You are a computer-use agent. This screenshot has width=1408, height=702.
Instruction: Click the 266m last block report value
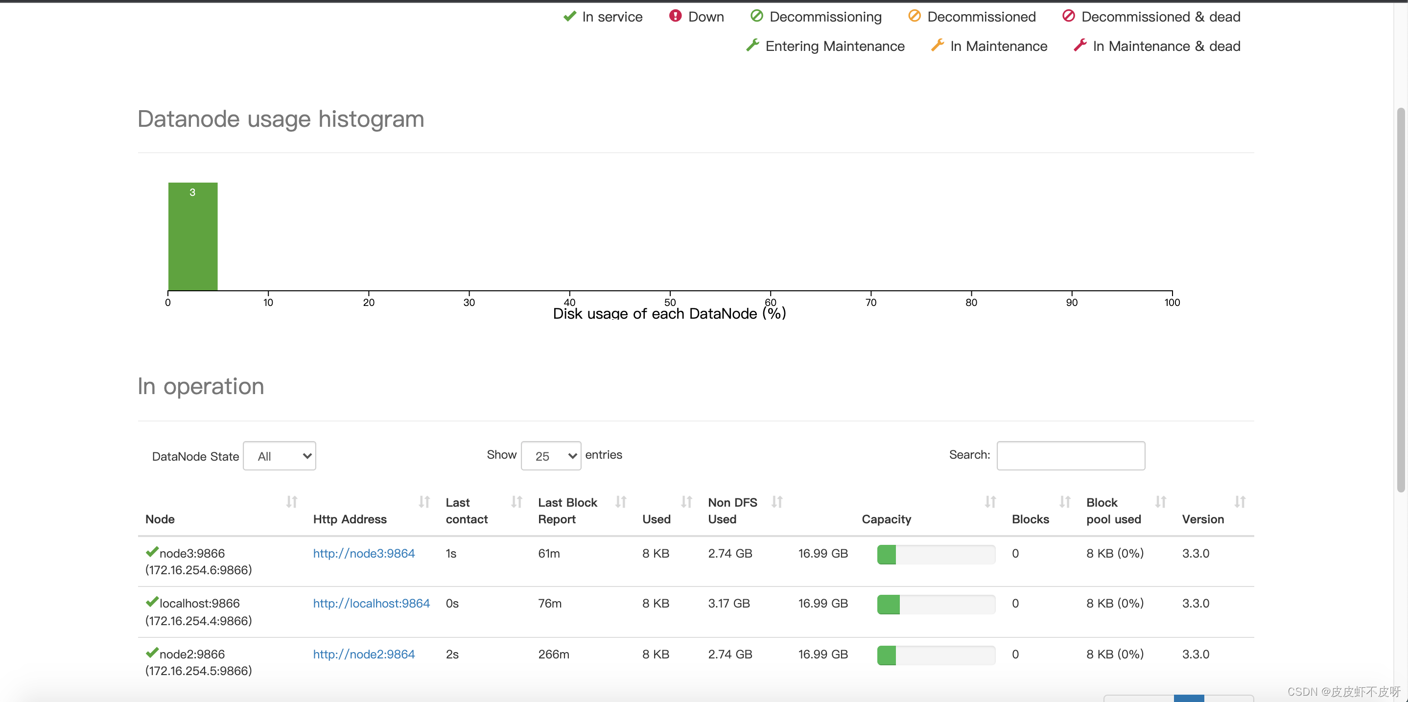(554, 655)
